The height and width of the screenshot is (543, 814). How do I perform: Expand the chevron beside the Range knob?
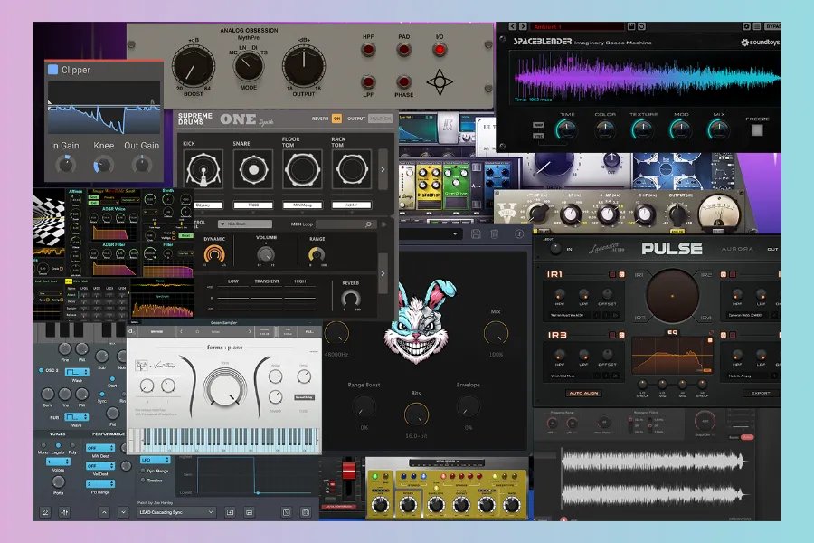coord(383,273)
